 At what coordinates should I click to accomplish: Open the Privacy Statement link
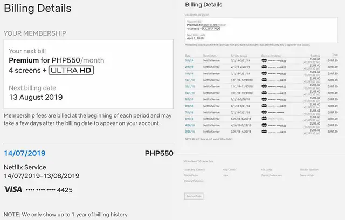coord(194,181)
